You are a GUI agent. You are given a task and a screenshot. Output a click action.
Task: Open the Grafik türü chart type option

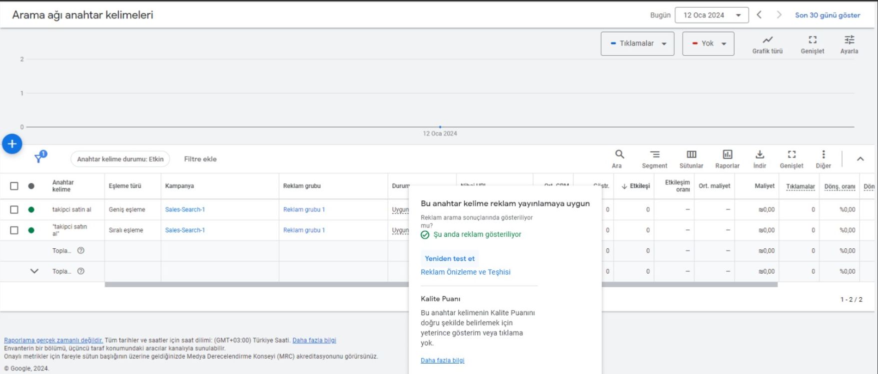[x=767, y=44]
